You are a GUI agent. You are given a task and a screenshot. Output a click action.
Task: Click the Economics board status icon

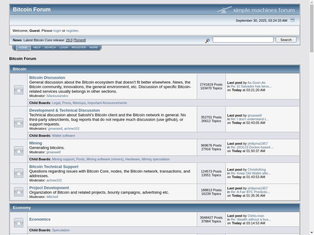pos(19,223)
